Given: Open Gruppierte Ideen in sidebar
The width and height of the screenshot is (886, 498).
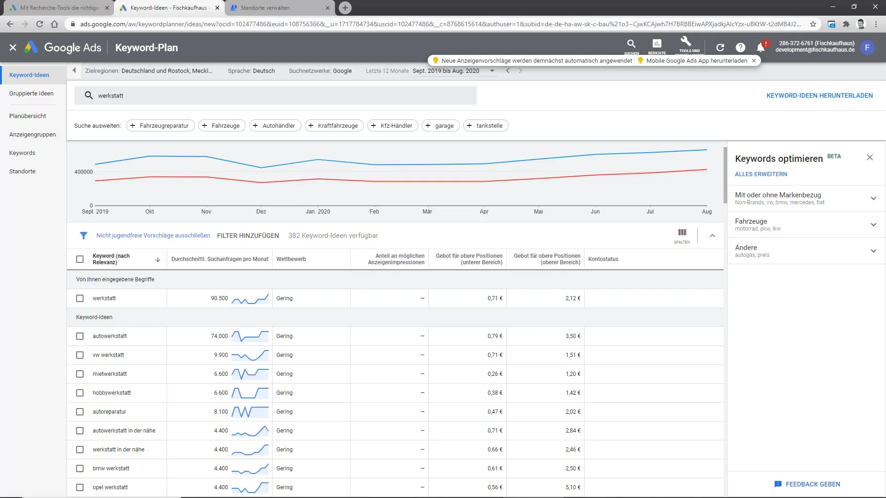Looking at the screenshot, I should click(31, 93).
